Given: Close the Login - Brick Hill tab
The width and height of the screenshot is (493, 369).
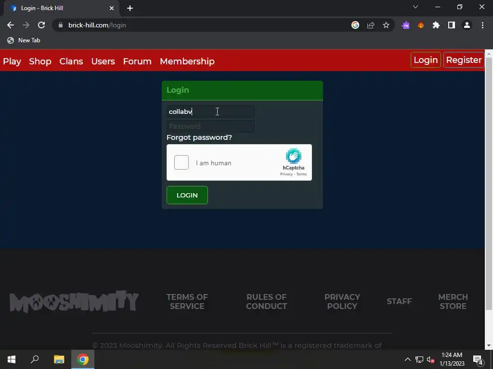Looking at the screenshot, I should point(112,8).
